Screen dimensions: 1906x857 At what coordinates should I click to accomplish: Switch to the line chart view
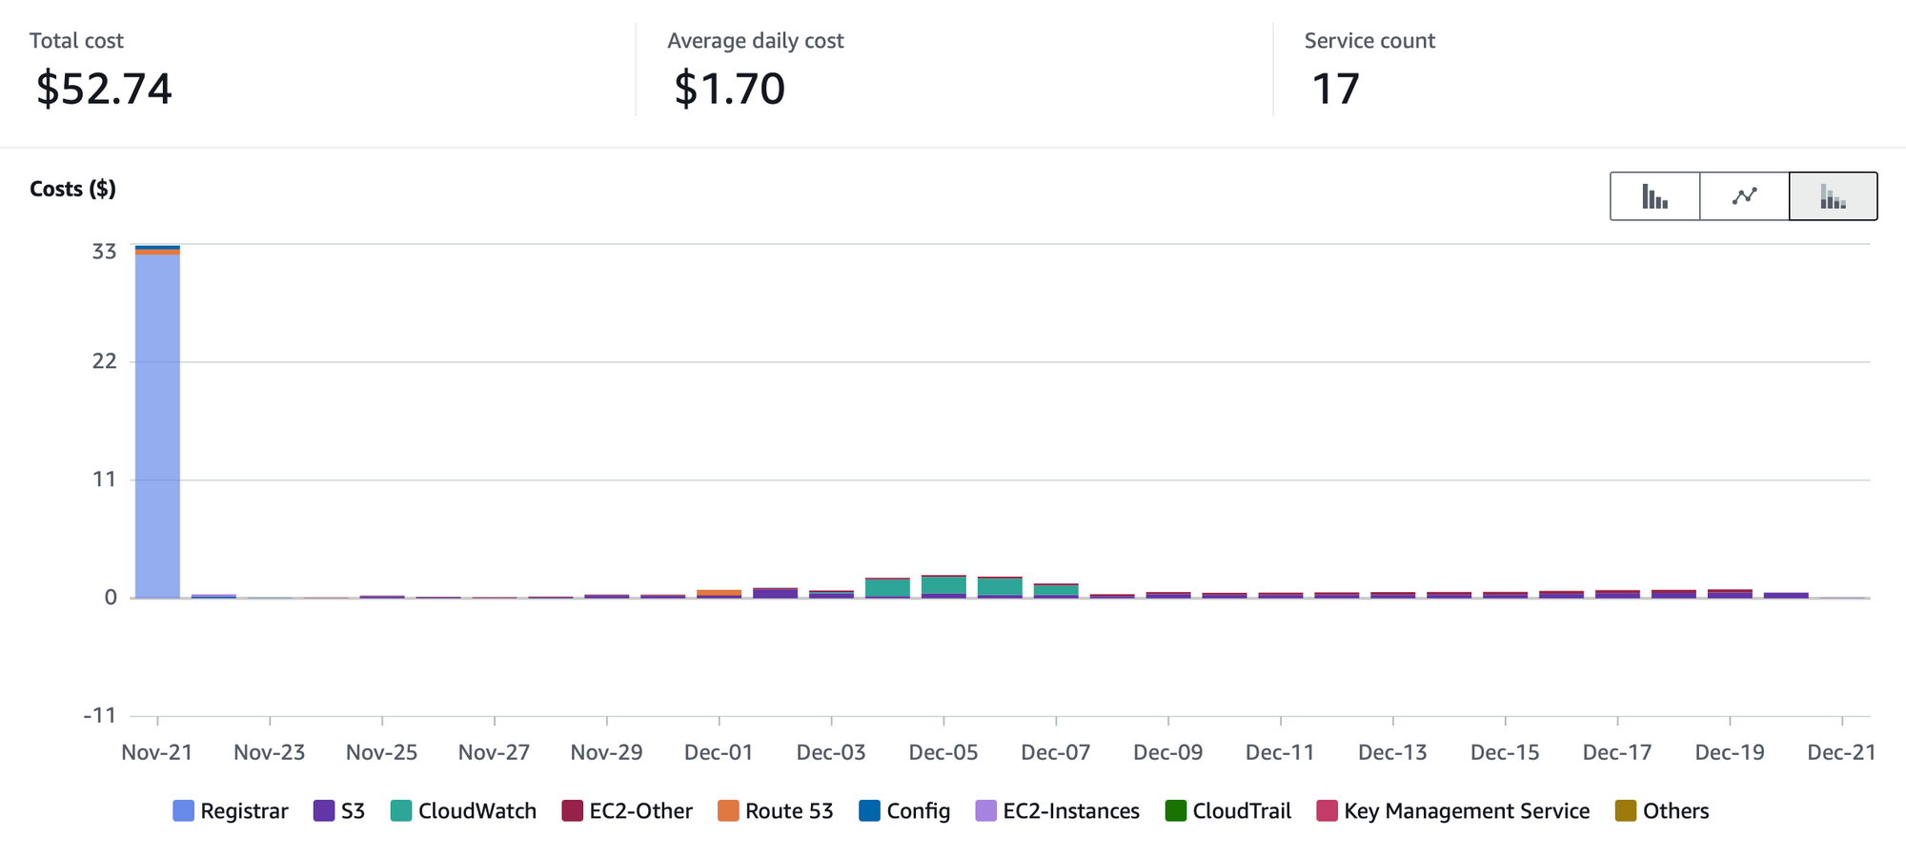point(1744,196)
